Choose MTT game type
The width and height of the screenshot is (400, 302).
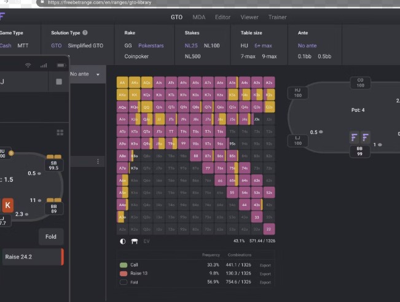pyautogui.click(x=23, y=45)
